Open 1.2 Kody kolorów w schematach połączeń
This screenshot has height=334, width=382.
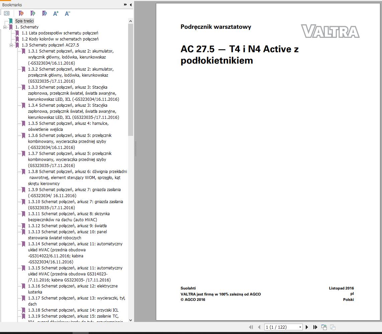60,39
